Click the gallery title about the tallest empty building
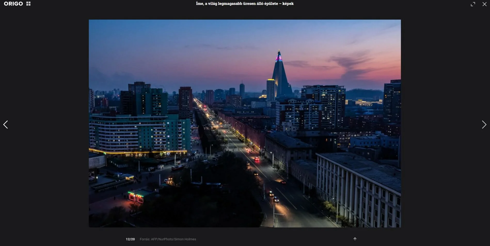Image resolution: width=490 pixels, height=246 pixels. point(244,4)
